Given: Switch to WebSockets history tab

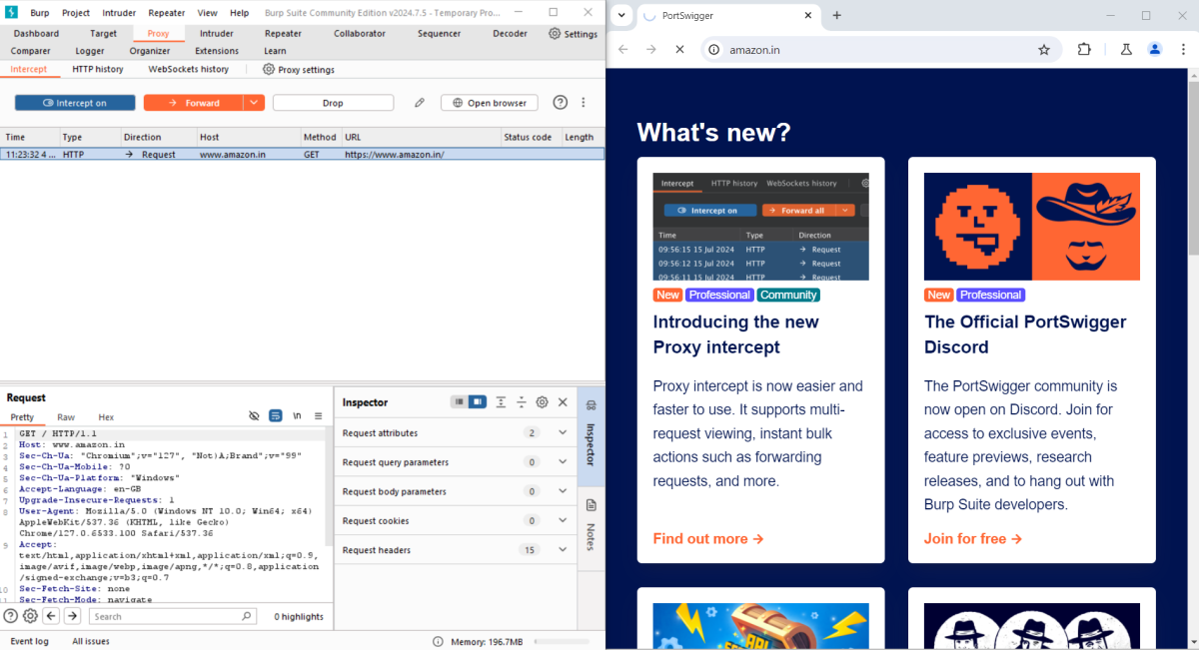Looking at the screenshot, I should (x=189, y=69).
